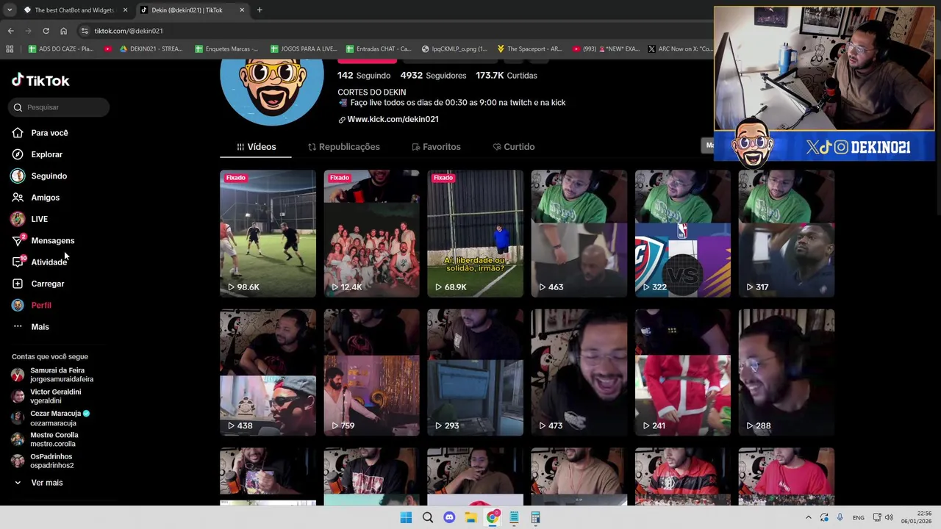
Task: Open the pinned video with 98.6K views
Action: tap(268, 234)
